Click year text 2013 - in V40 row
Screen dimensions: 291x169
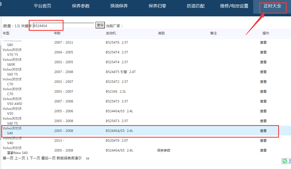point(59,141)
